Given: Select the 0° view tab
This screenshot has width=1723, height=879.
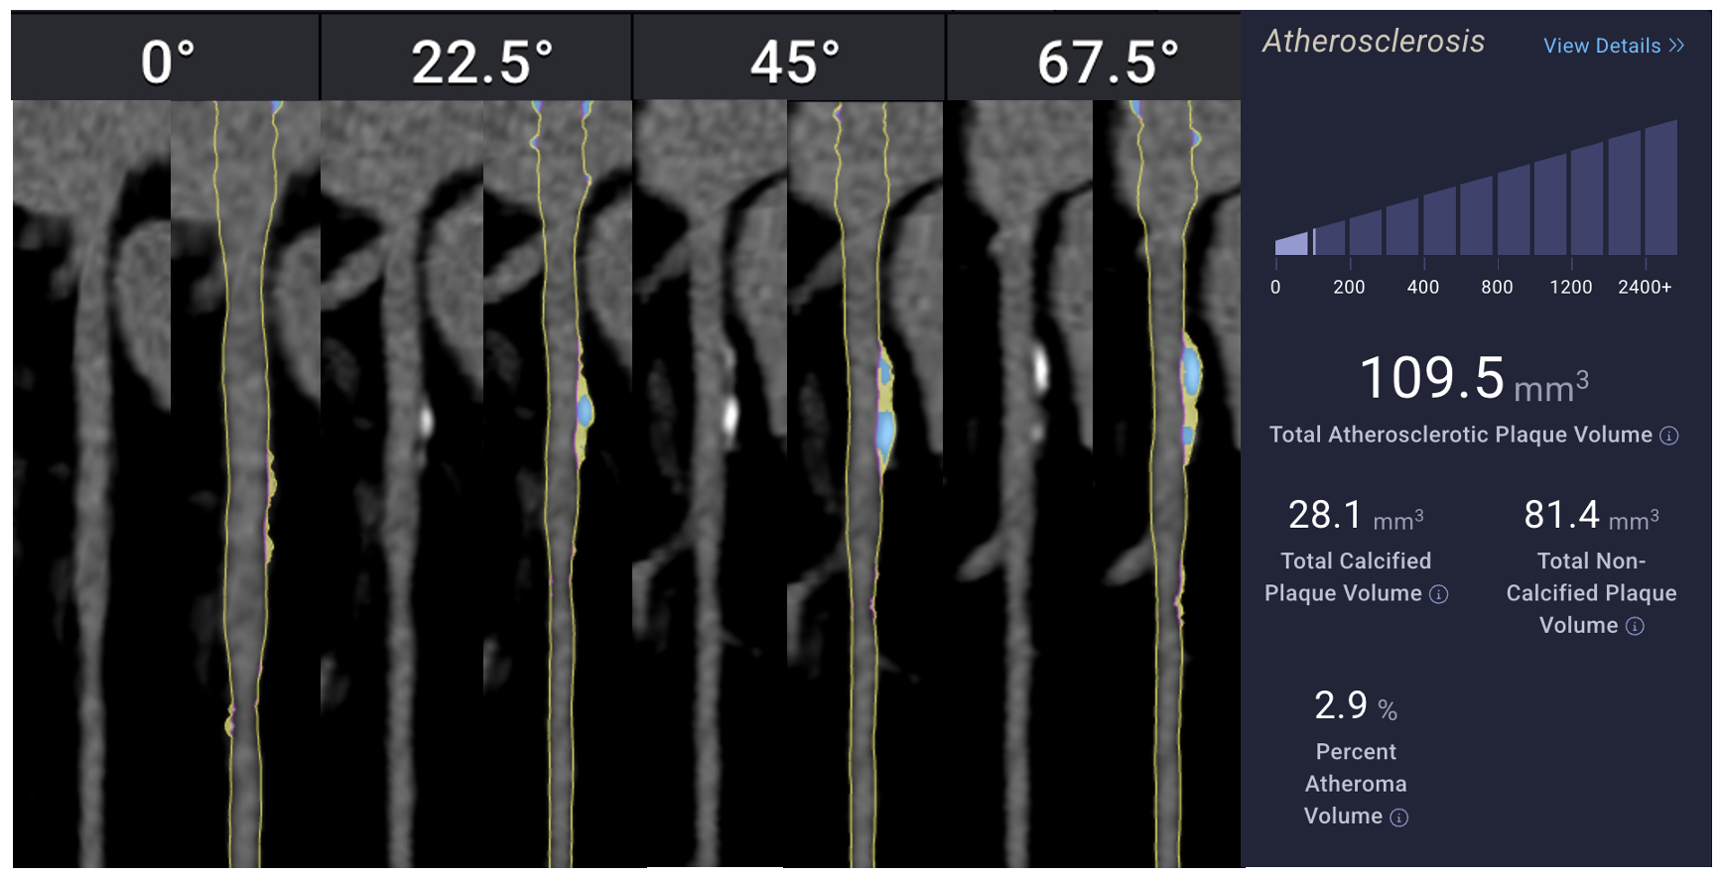Looking at the screenshot, I should pyautogui.click(x=167, y=62).
